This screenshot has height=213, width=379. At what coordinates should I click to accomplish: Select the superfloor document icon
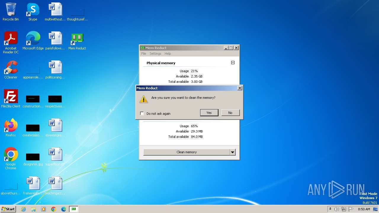click(55, 157)
